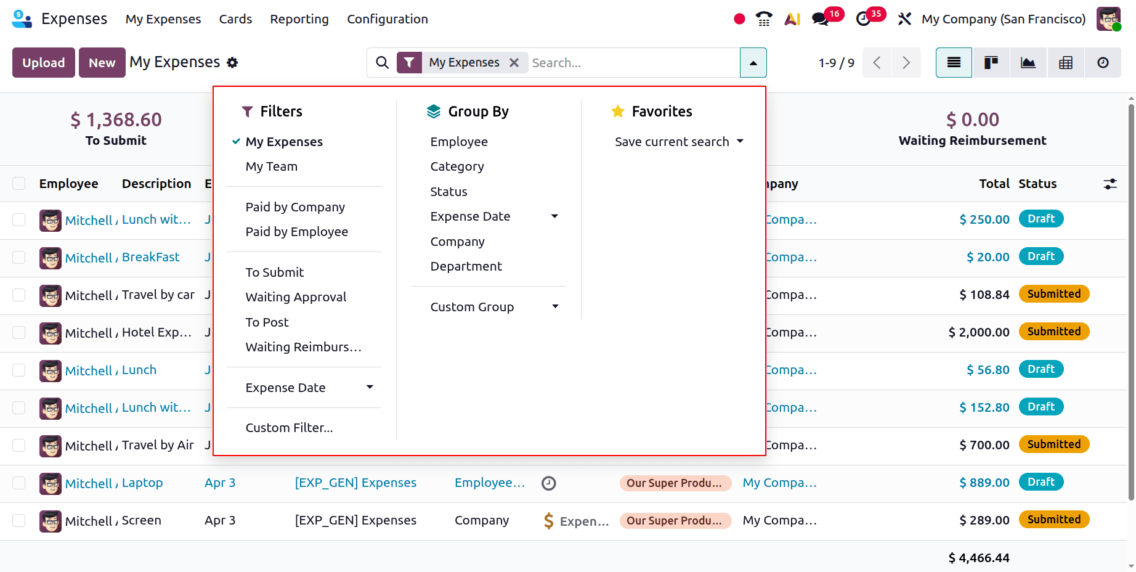The image size is (1136, 572).
Task: Select the My Team filter
Action: 272,166
